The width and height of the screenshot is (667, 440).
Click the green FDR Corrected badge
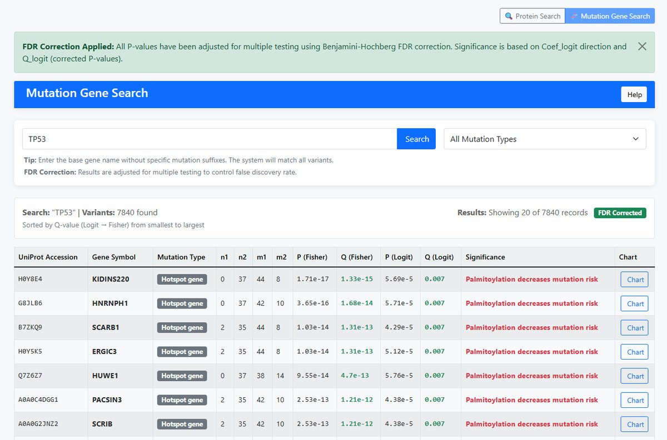tap(620, 212)
